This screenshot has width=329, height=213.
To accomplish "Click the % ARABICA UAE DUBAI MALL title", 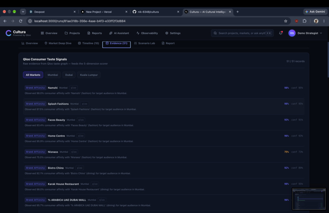I will coord(67,200).
